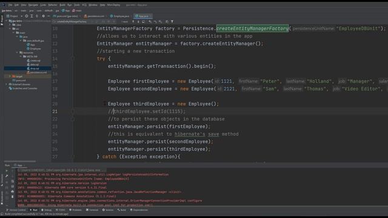
Task: Expand the target folder in tree
Action: click(10, 76)
